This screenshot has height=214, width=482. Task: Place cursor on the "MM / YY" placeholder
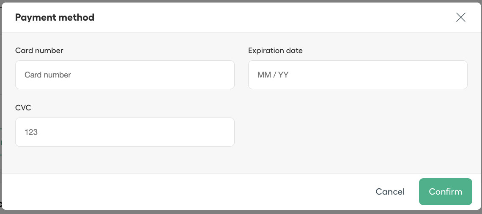tap(273, 75)
